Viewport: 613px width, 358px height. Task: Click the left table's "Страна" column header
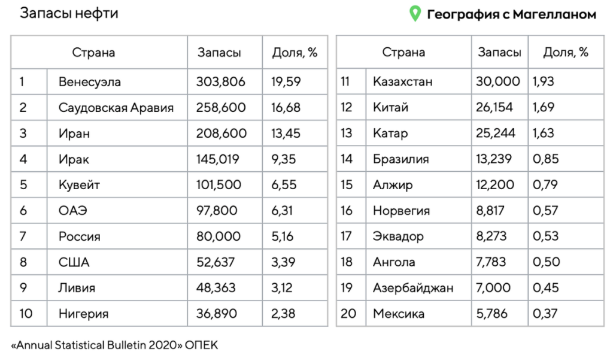[93, 53]
